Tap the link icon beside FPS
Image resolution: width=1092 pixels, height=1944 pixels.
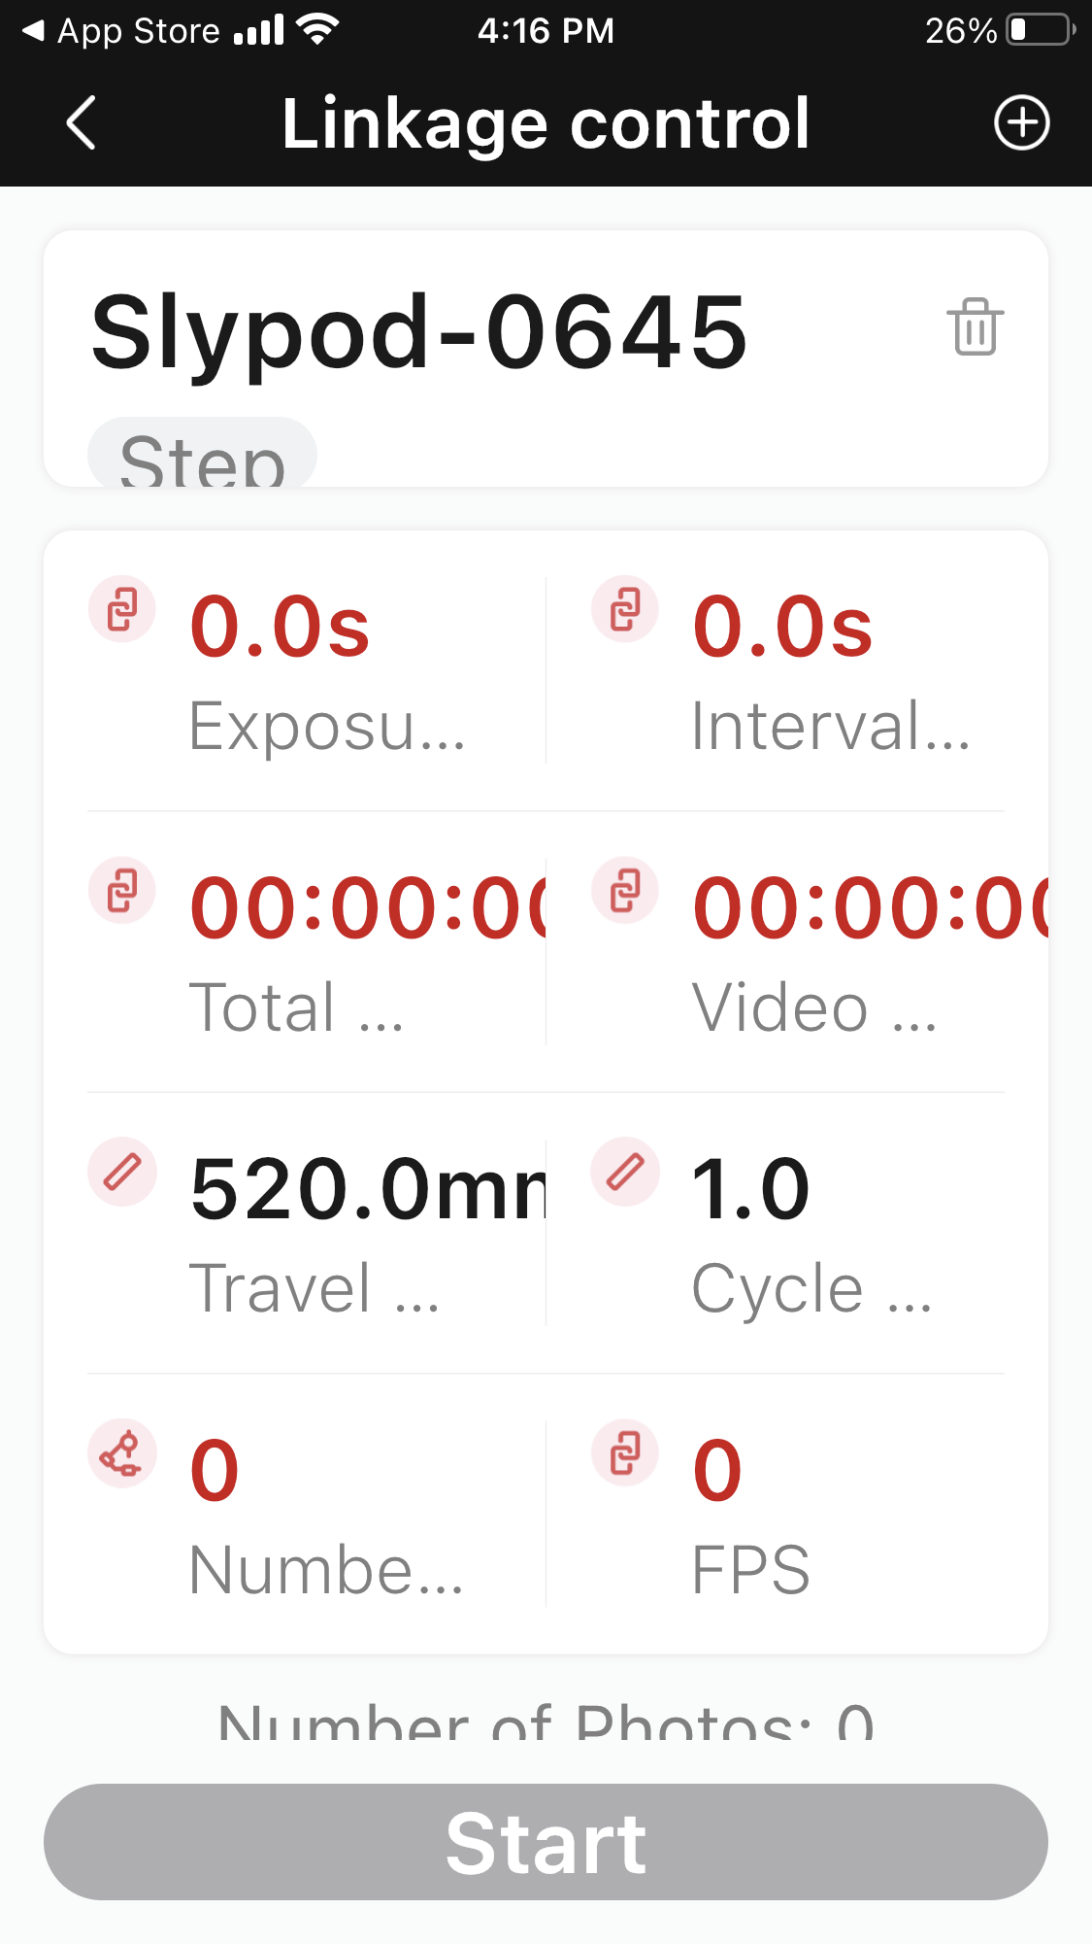click(x=625, y=1453)
